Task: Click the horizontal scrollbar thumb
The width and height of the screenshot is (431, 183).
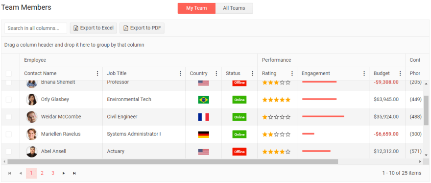Action: coord(172,161)
